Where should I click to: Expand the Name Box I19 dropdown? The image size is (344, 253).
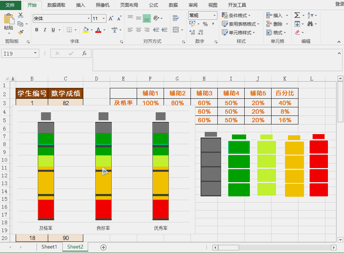35,53
